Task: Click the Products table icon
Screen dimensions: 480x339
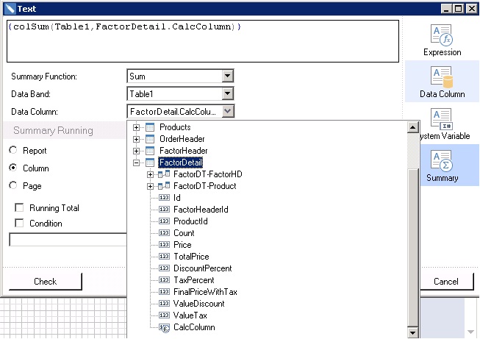Action: [x=150, y=127]
